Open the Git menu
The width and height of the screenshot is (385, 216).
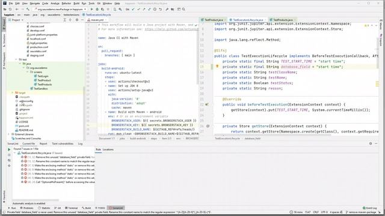coord(99,4)
